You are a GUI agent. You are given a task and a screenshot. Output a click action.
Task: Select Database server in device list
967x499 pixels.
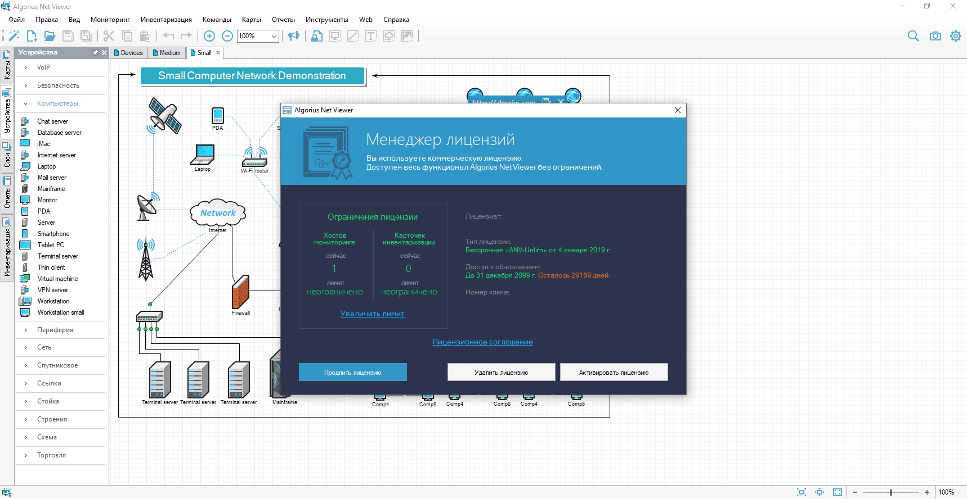[x=60, y=133]
